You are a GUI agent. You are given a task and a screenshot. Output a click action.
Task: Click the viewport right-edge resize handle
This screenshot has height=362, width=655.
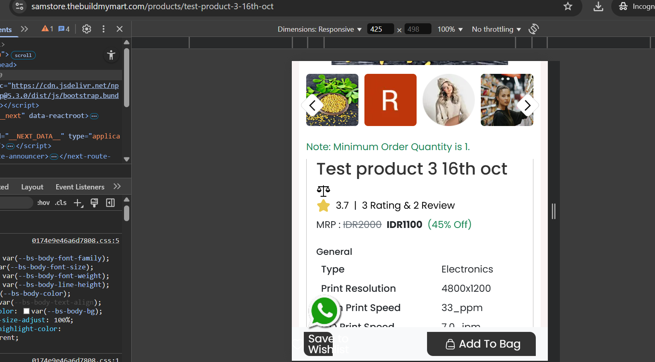(553, 211)
